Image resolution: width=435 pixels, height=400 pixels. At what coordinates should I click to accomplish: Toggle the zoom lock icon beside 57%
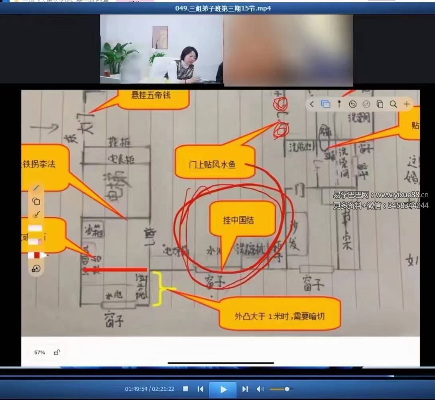(57, 352)
